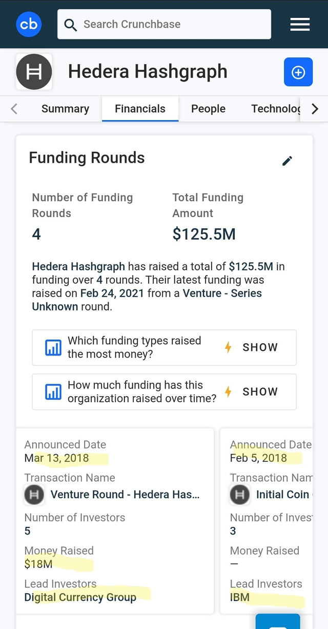The image size is (328, 629).
Task: Click the Hedera Hashgraph company logo
Action: click(34, 72)
